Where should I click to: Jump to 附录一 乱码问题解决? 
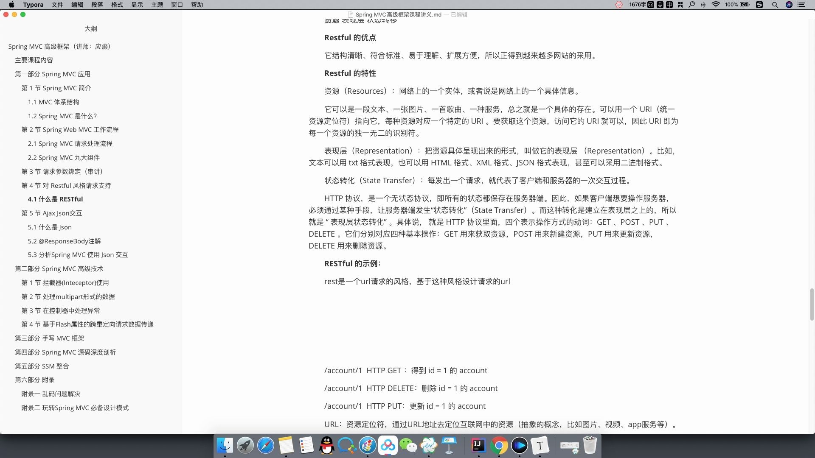[x=51, y=394]
